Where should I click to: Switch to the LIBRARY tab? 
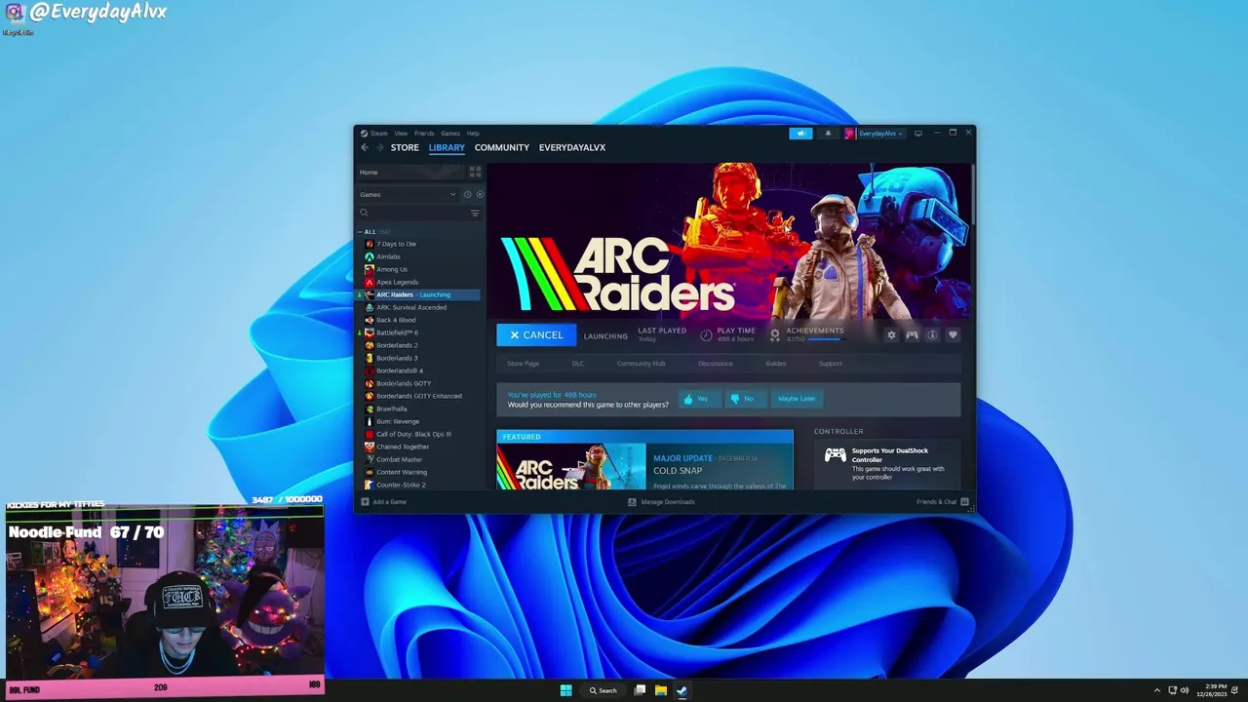(x=447, y=148)
